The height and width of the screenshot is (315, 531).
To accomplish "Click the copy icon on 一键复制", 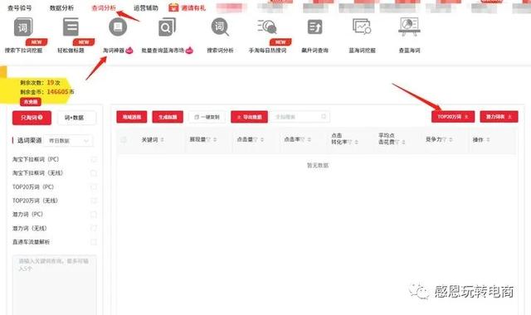I will click(x=197, y=117).
